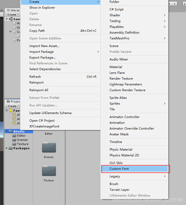
Task: Click the Packages folder icon
Action: (10, 148)
